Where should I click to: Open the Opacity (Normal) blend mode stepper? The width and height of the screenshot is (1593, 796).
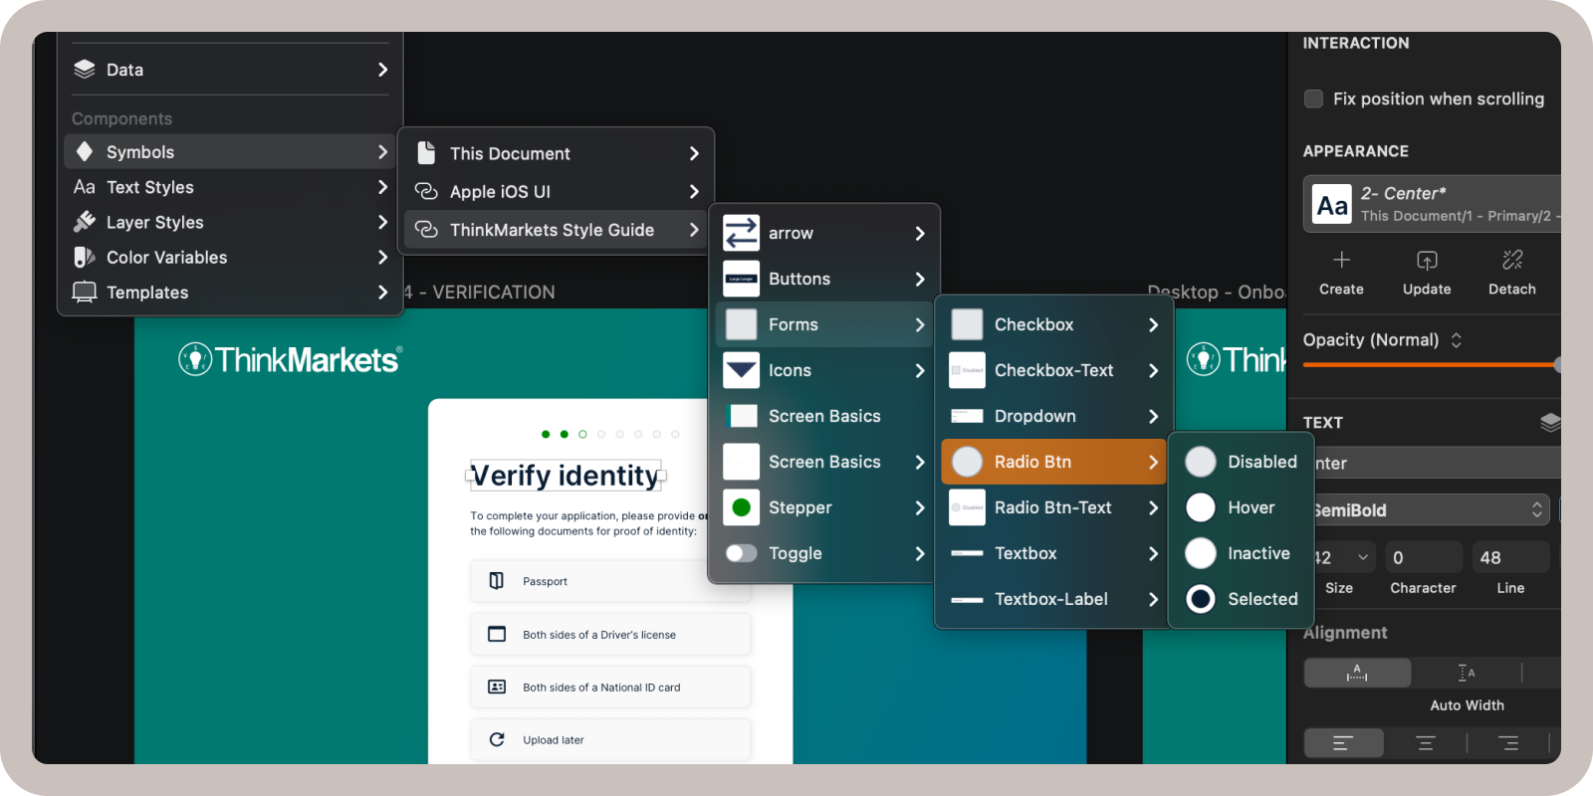tap(1457, 340)
